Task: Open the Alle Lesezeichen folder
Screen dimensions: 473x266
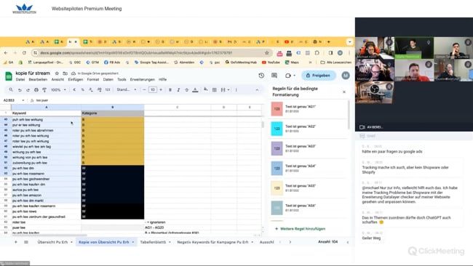Action: [x=335, y=63]
